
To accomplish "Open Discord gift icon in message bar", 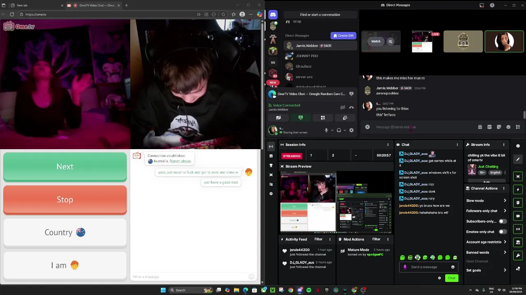I will pos(480,127).
